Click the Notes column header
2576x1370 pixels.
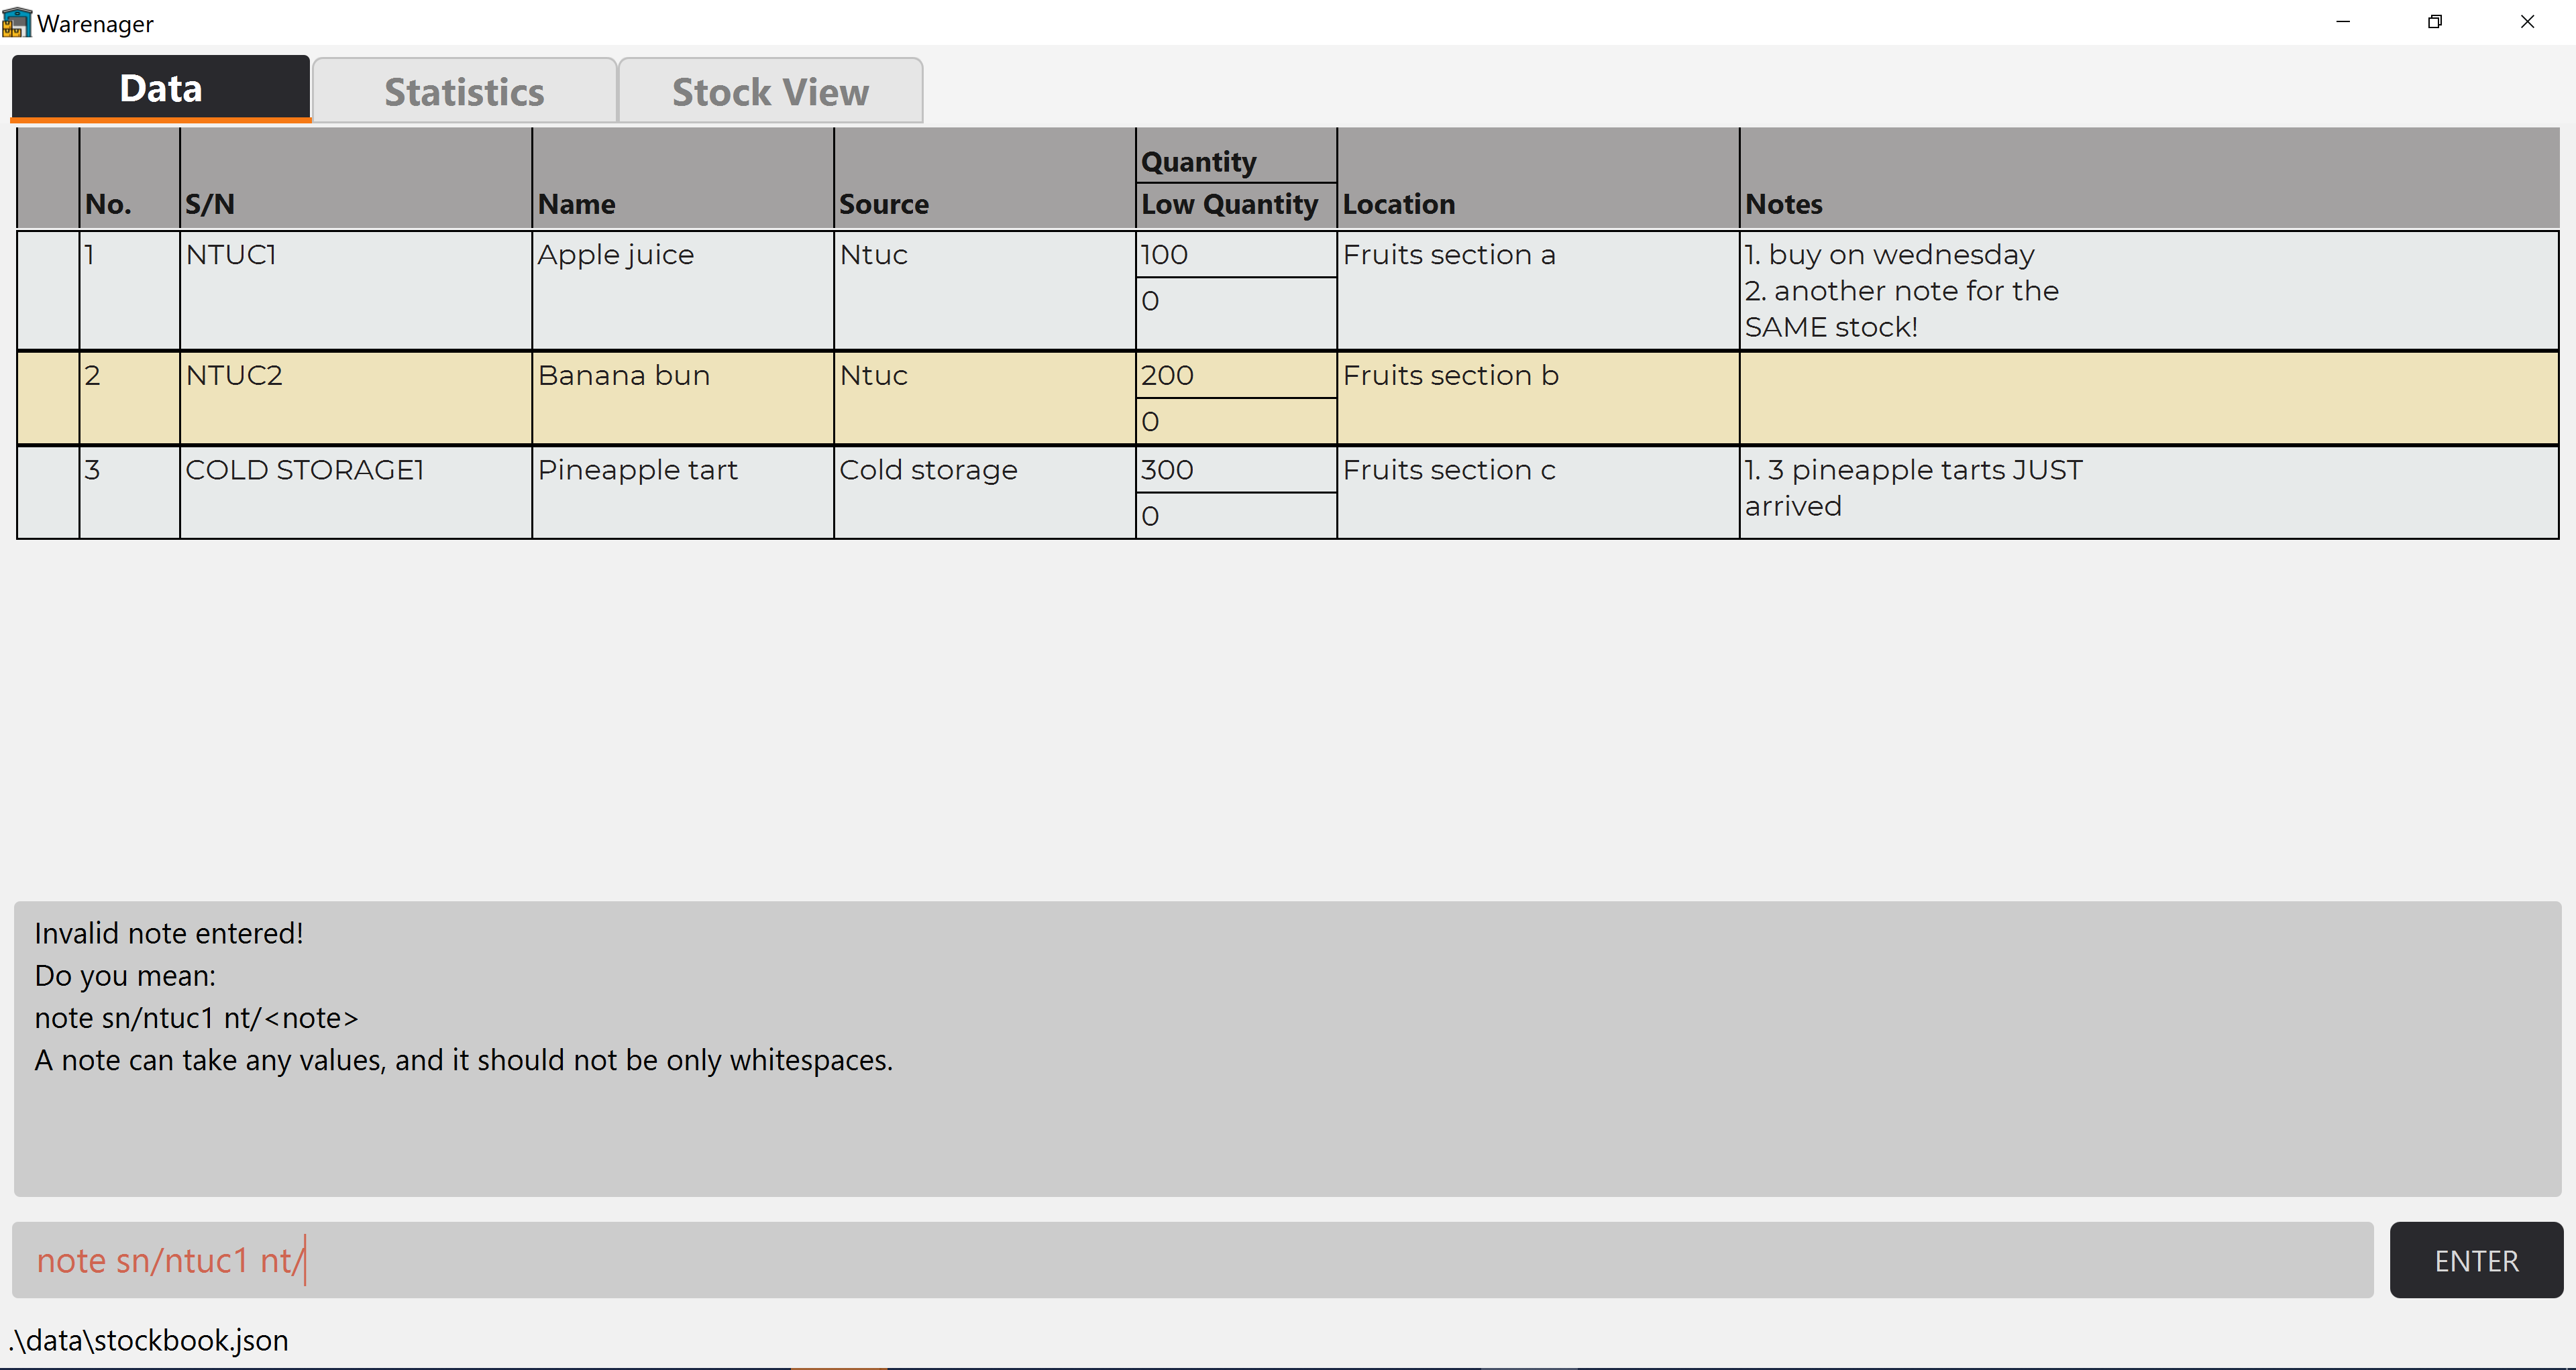1784,204
